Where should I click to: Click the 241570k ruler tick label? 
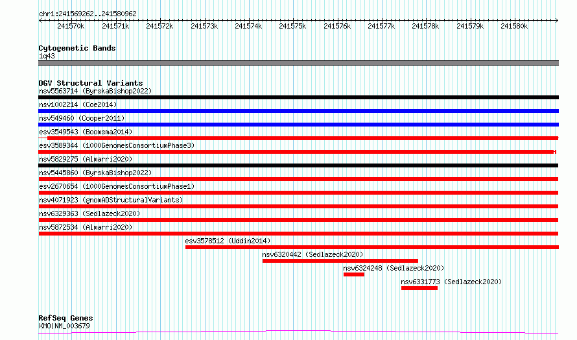point(71,26)
